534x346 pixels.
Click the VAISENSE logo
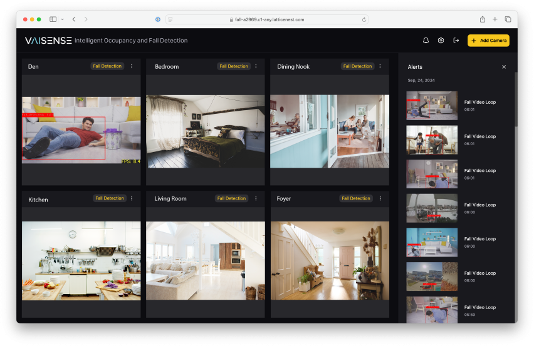click(48, 41)
